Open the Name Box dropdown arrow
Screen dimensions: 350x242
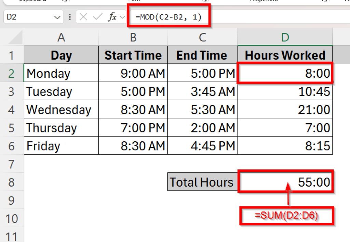click(57, 16)
